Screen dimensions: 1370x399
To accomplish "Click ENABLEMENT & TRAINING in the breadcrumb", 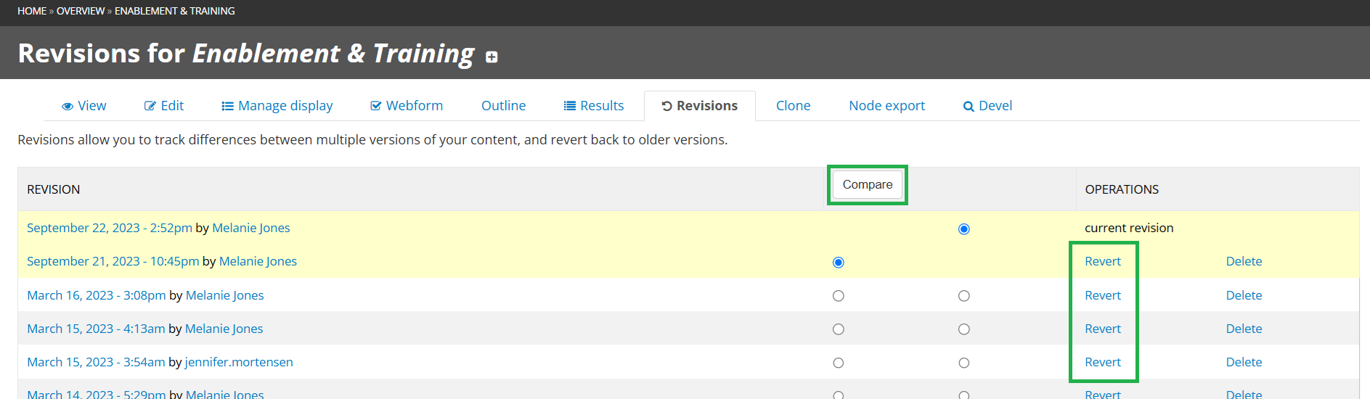I will coord(174,11).
